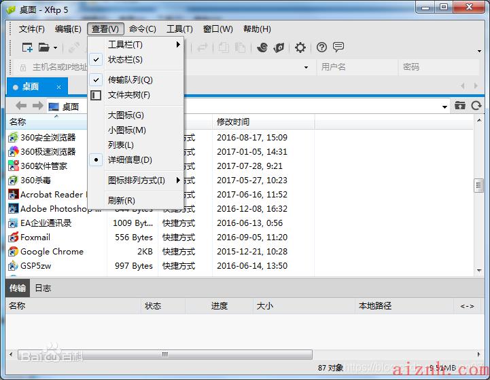Click the file list vertical scrollbar thumb
The width and height of the screenshot is (490, 380).
[x=478, y=186]
